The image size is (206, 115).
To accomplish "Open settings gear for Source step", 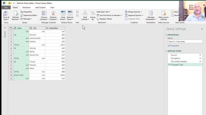I will pos(200,55).
